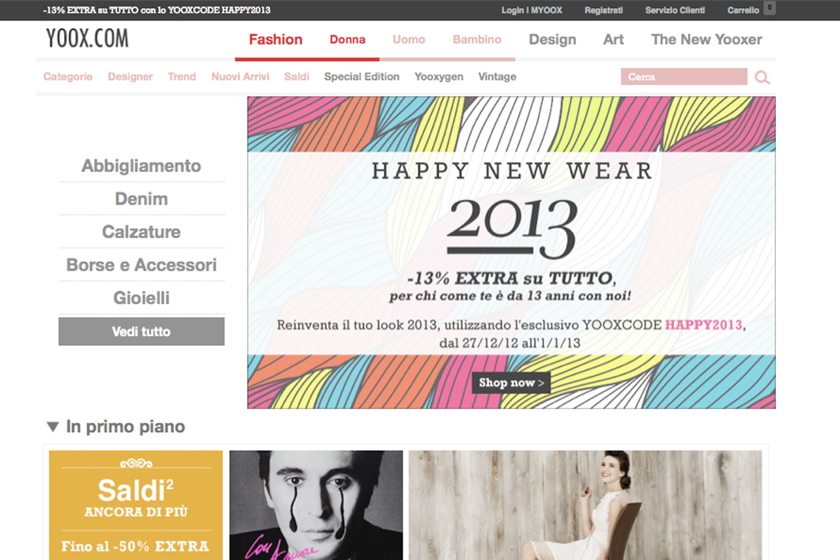Go to the Art section
Screen dimensions: 840x560
(x=613, y=39)
